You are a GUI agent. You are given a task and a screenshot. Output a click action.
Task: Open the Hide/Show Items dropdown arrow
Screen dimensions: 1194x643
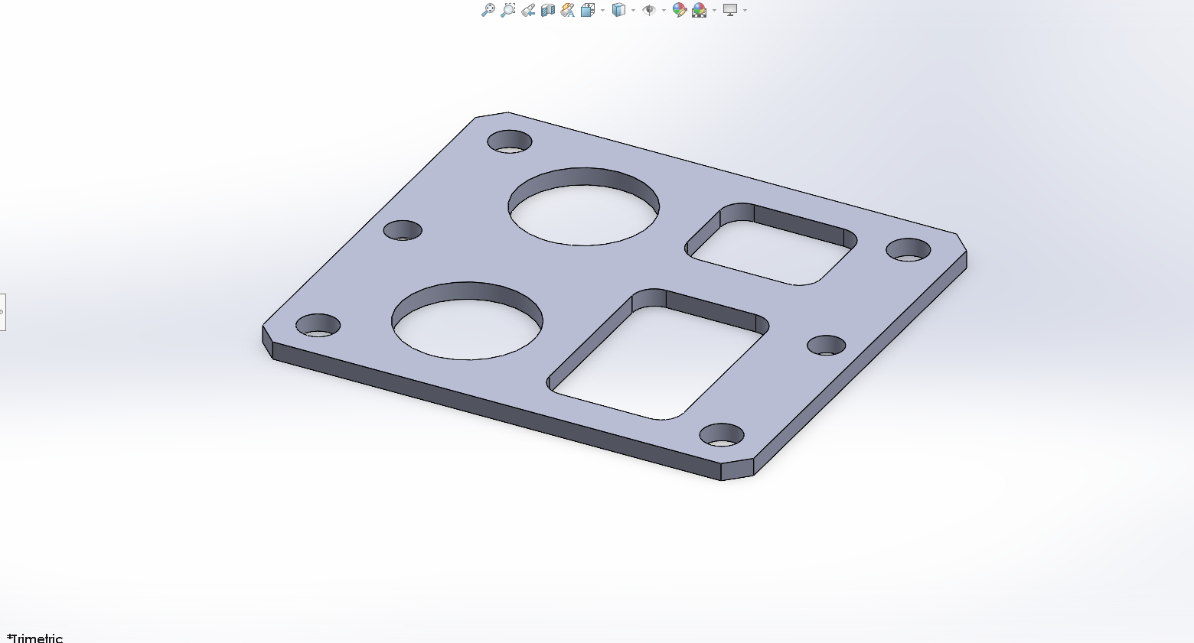pos(664,11)
